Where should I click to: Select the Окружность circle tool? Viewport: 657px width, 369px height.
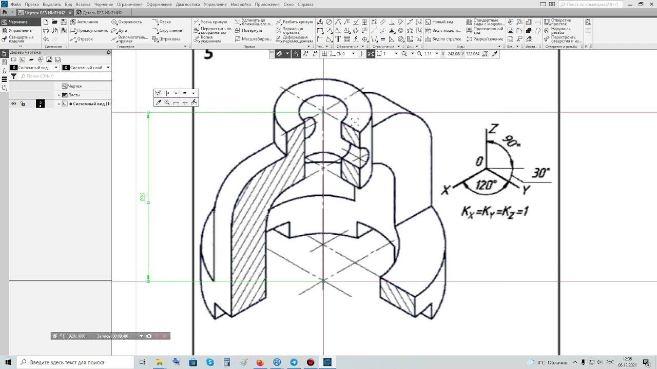[126, 22]
